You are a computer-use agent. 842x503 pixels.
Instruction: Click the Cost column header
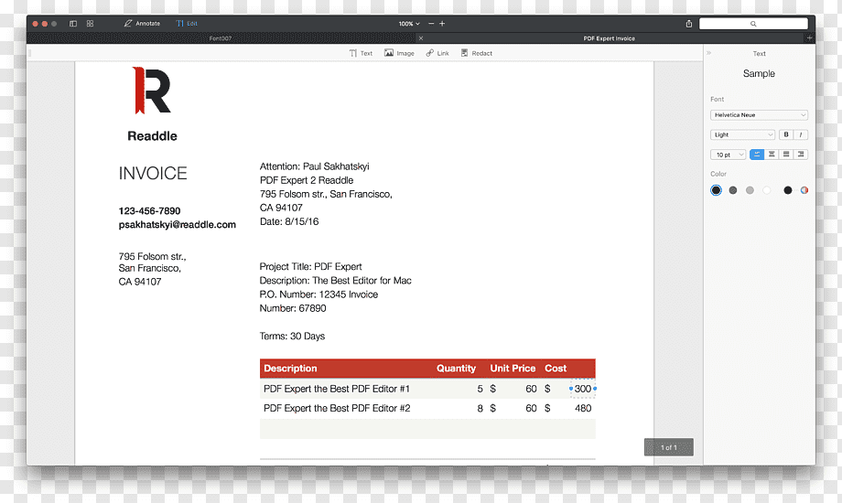pos(556,369)
